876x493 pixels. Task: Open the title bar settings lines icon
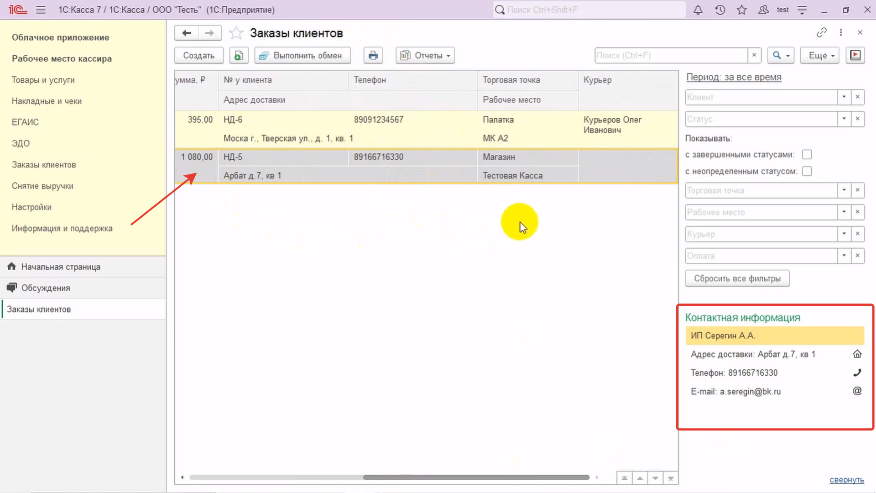coord(803,10)
